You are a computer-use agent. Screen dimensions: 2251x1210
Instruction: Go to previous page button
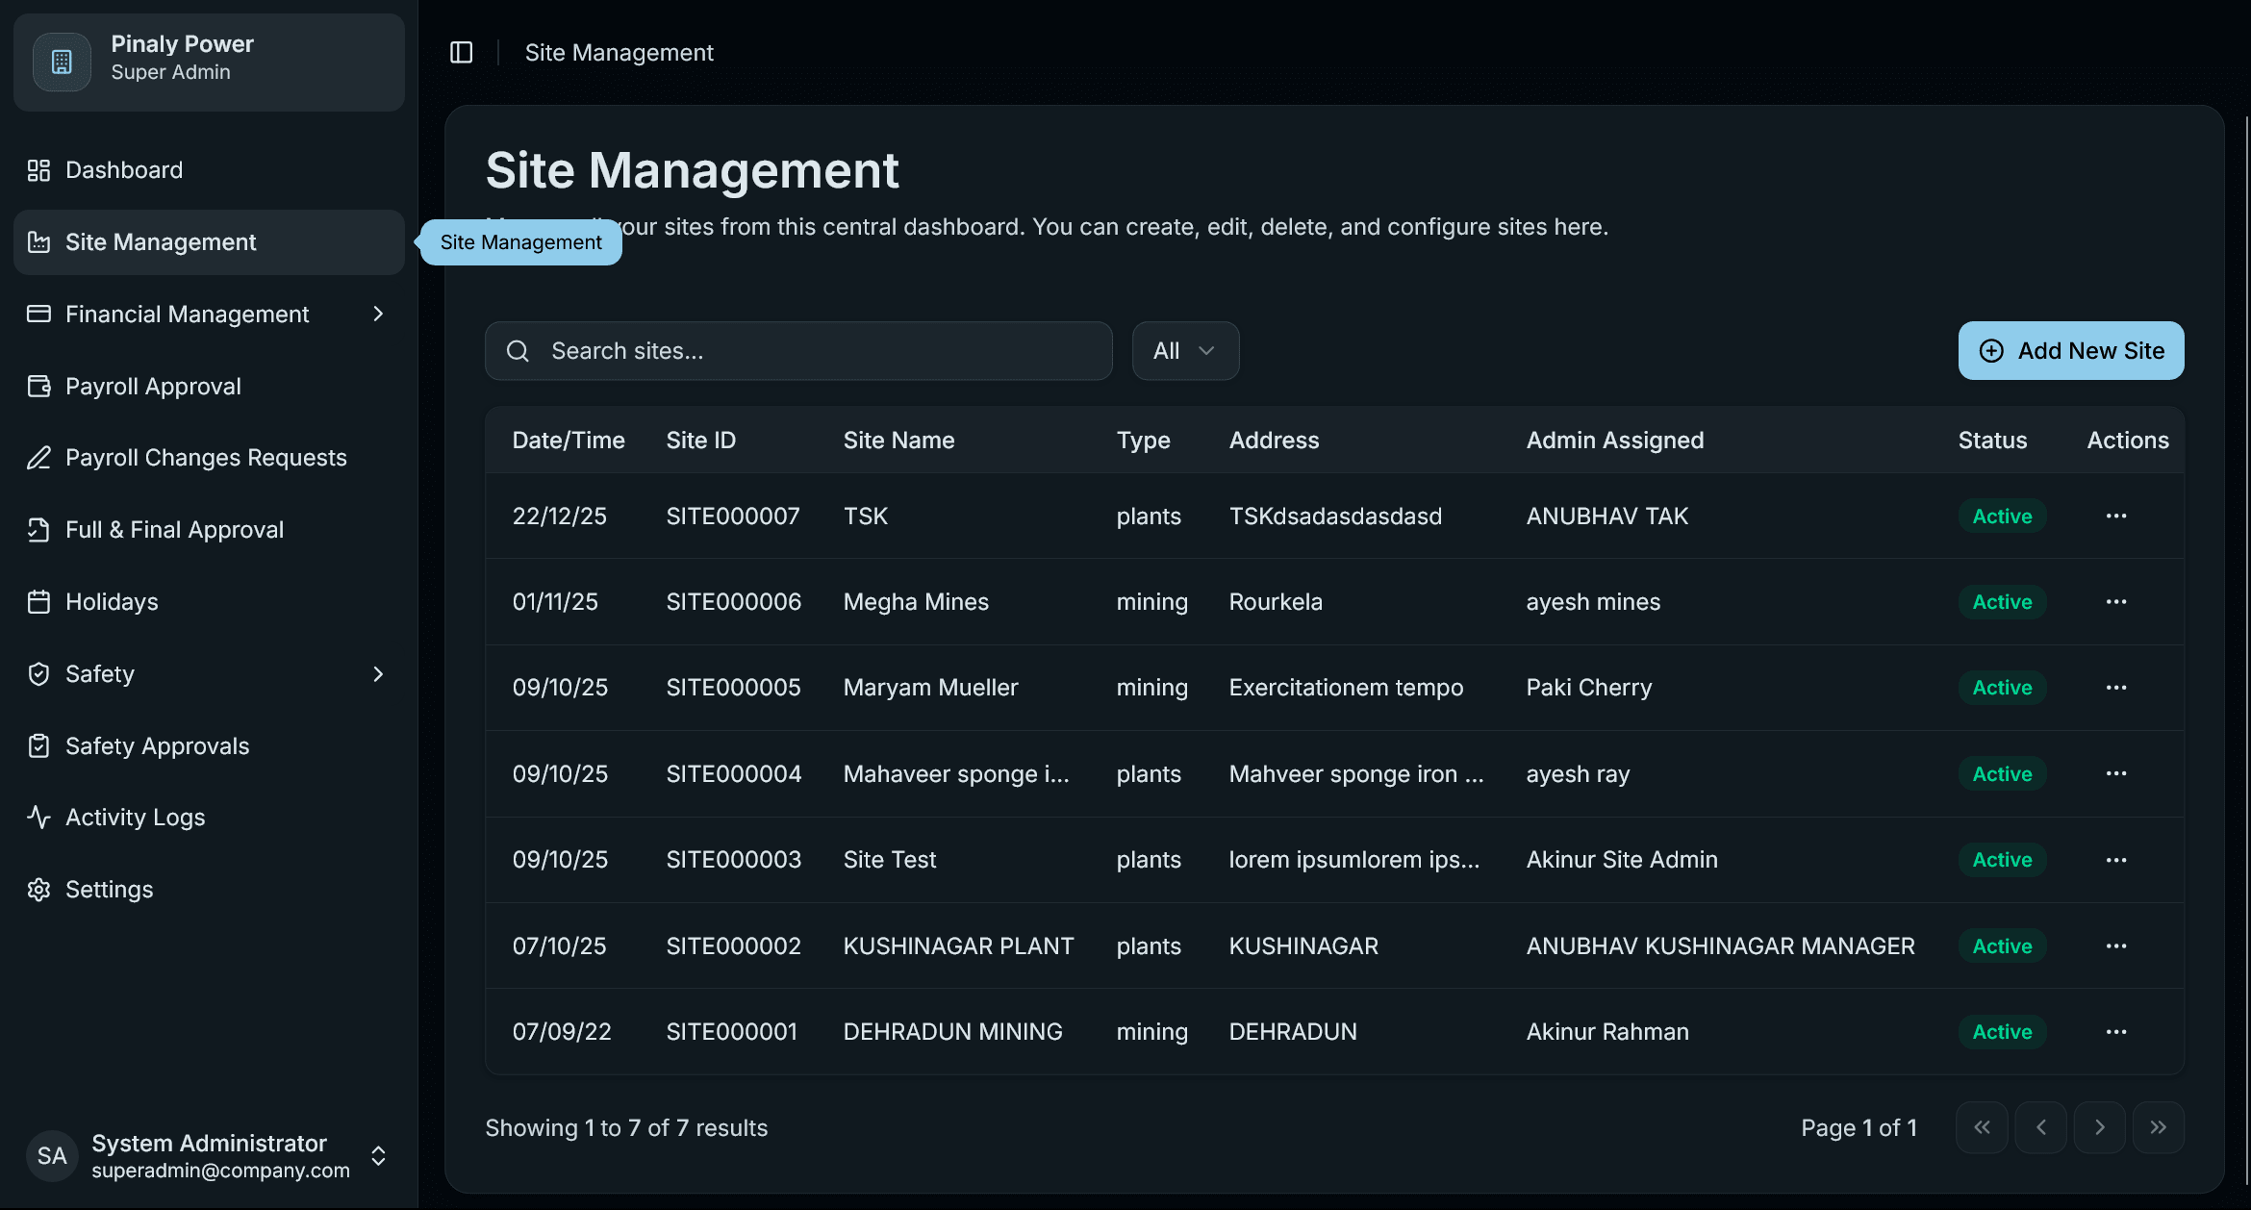(x=2040, y=1127)
